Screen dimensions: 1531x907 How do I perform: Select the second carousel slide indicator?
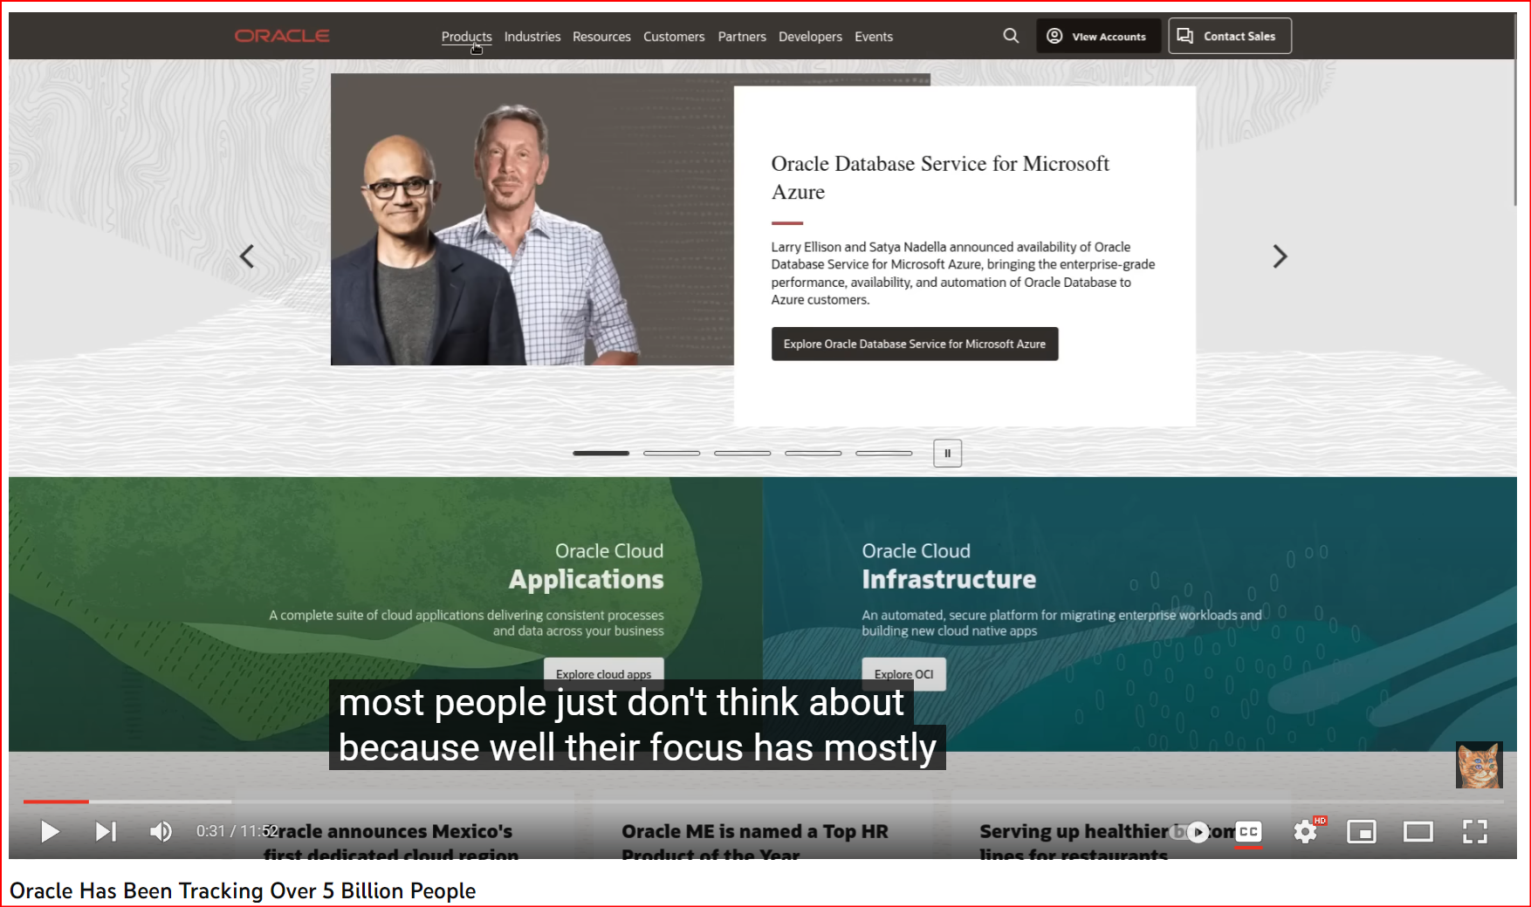[671, 453]
